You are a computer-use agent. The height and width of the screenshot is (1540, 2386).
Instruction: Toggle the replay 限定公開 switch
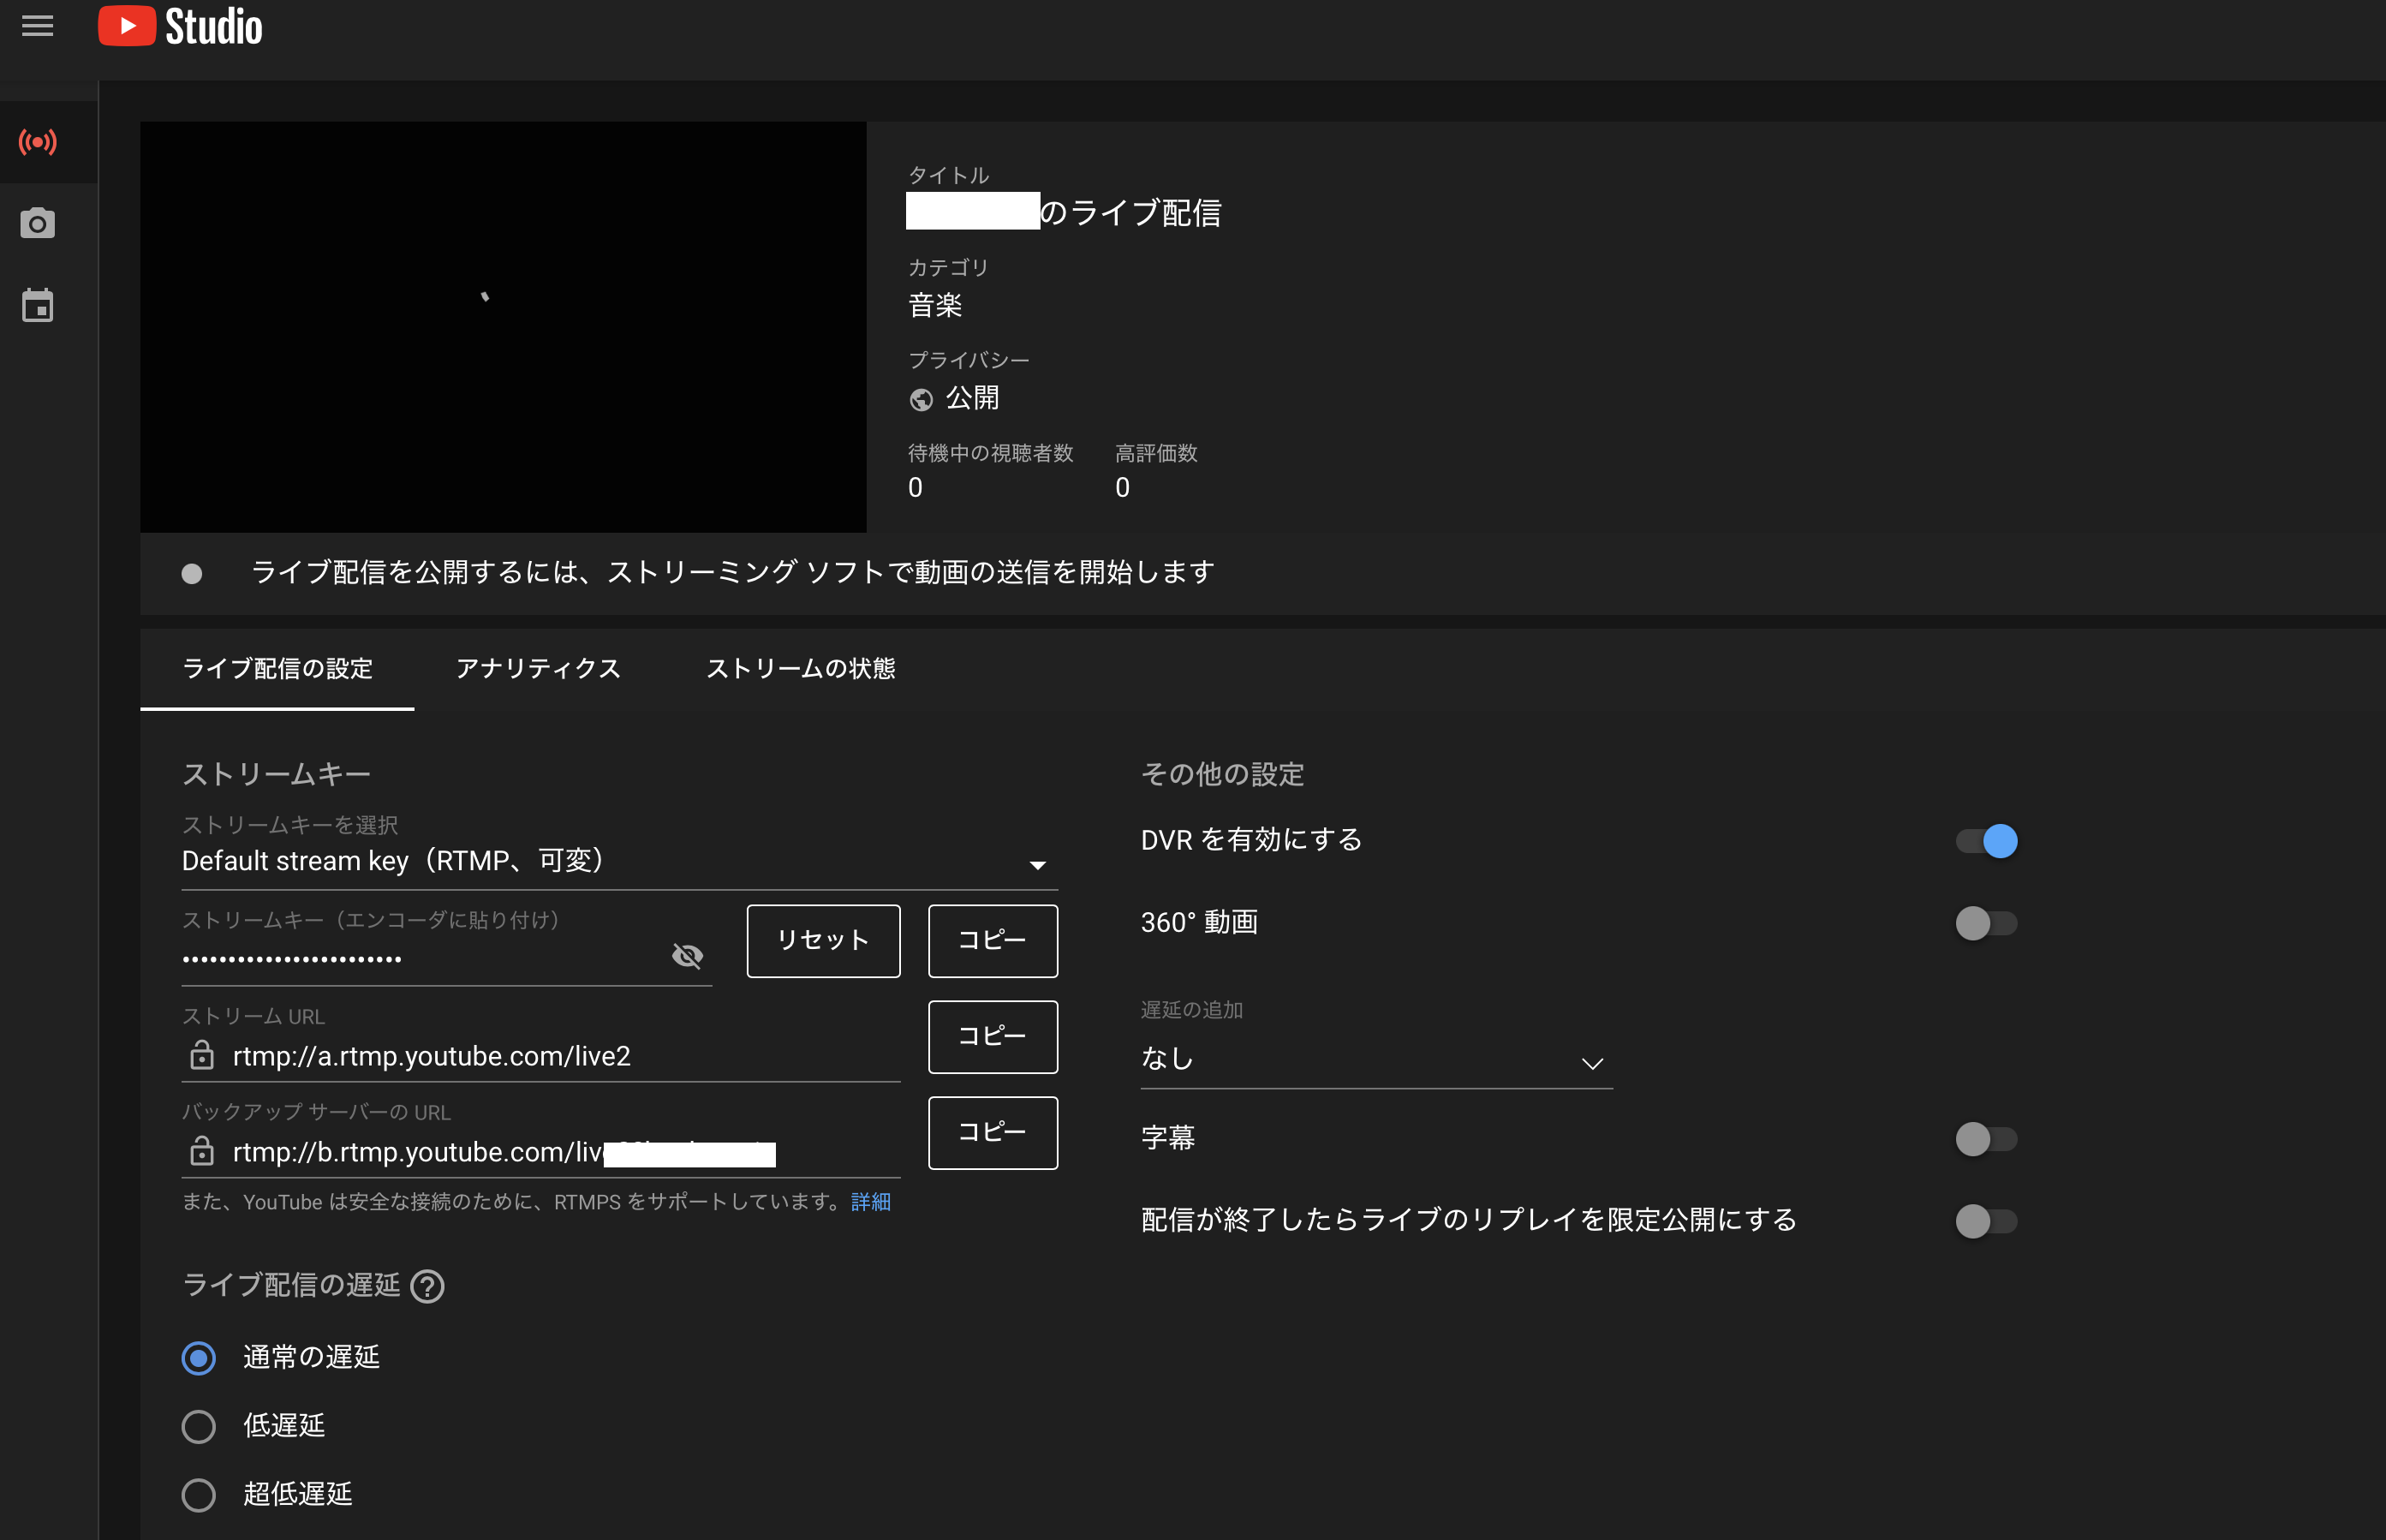click(1986, 1221)
